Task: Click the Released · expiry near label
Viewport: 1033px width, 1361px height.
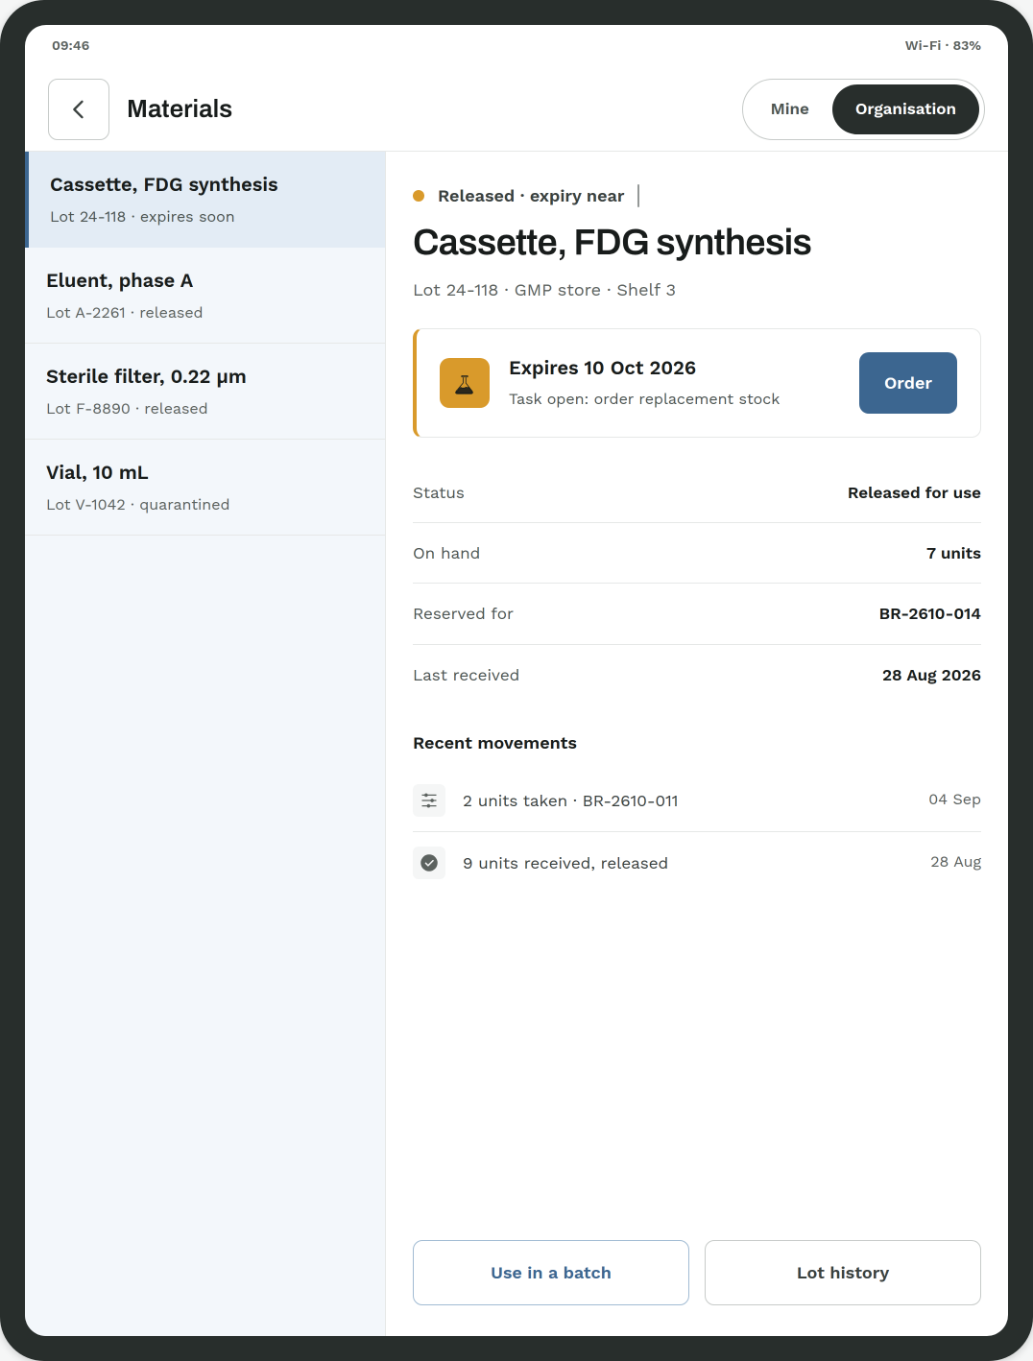Action: coord(531,196)
